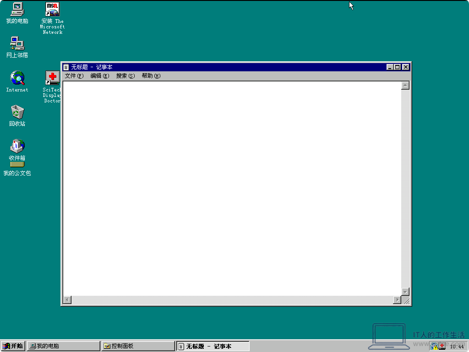The width and height of the screenshot is (469, 352).
Task: Click the Notepad window resize grip
Action: 406,300
